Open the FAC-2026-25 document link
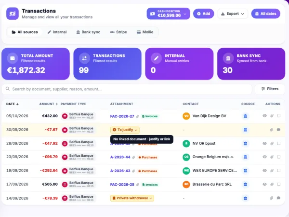The width and height of the screenshot is (289, 217). click(122, 185)
